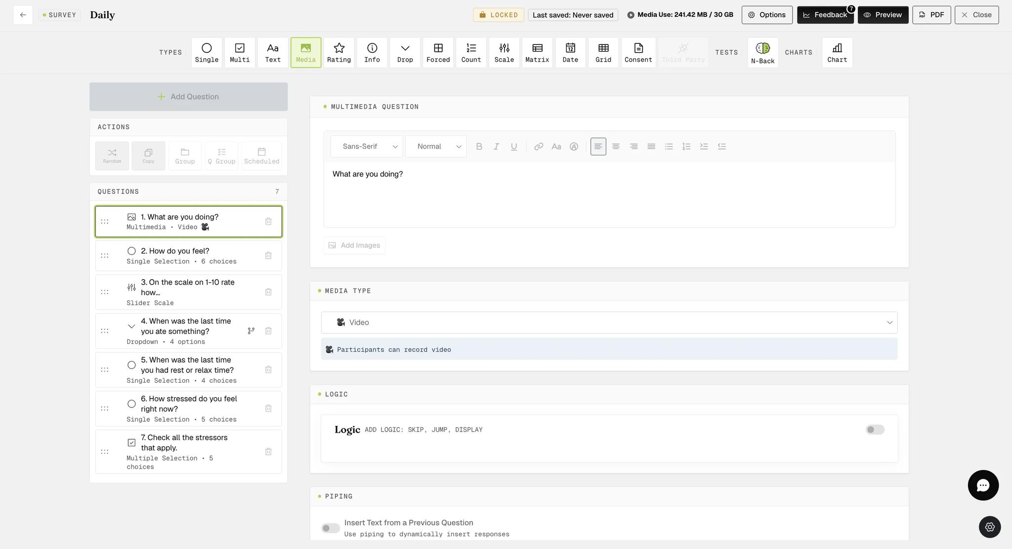The image size is (1012, 549).
Task: Toggle bold text formatting
Action: point(479,146)
